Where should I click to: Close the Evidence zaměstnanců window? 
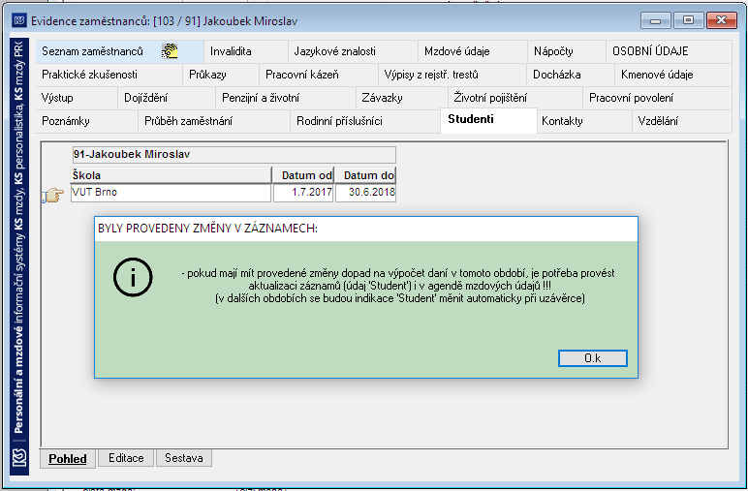pyautogui.click(x=721, y=20)
